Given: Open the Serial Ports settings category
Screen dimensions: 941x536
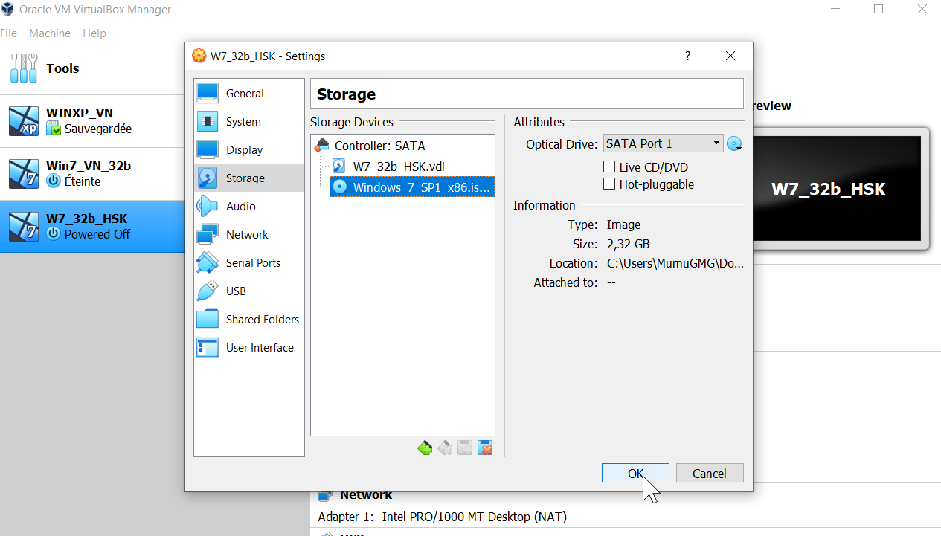Looking at the screenshot, I should click(248, 263).
